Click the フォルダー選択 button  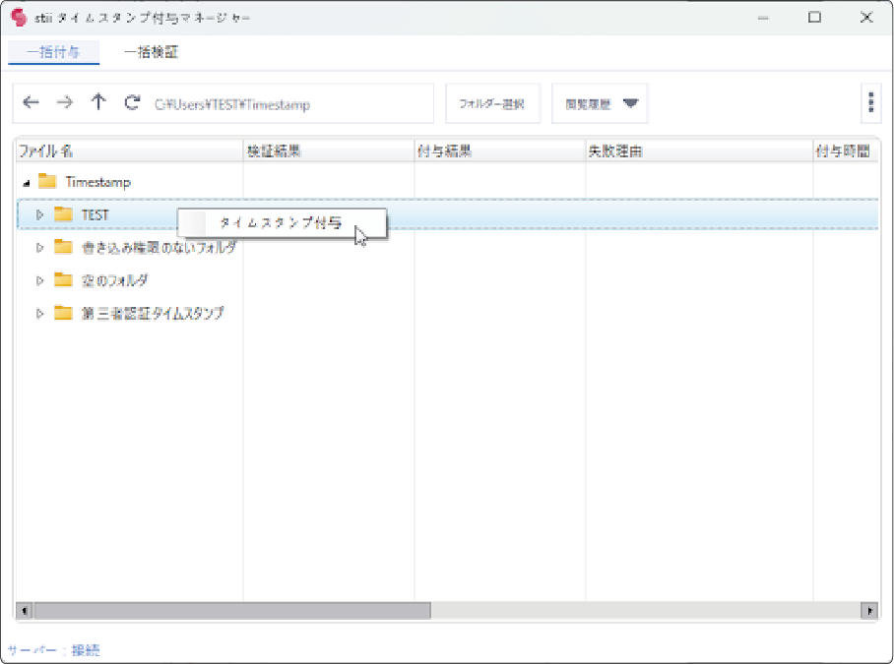point(492,103)
